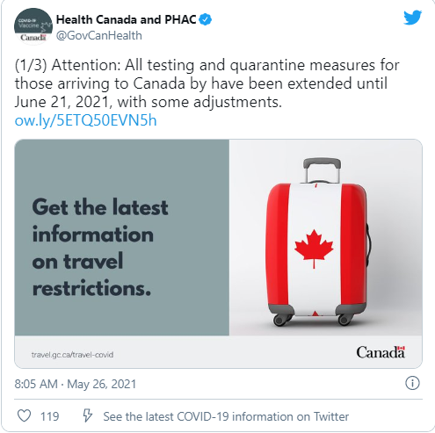This screenshot has width=435, height=433.
Task: Click the blue verified badge
Action: coord(206,19)
